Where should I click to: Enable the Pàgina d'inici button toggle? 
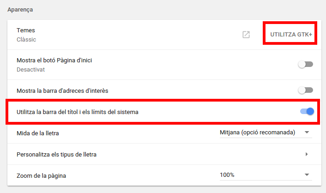[x=305, y=65]
